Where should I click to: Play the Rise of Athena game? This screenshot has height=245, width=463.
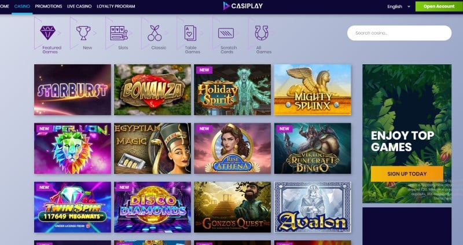233,148
